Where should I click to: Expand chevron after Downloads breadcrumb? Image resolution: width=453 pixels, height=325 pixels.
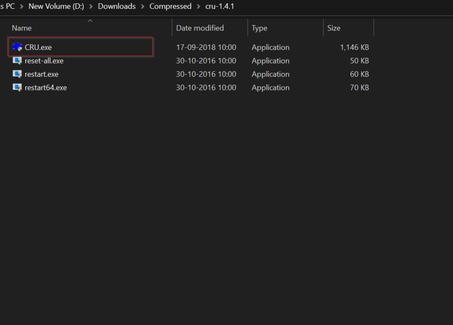pyautogui.click(x=142, y=7)
